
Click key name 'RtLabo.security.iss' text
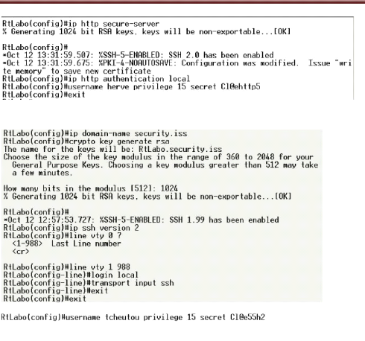click(x=180, y=150)
